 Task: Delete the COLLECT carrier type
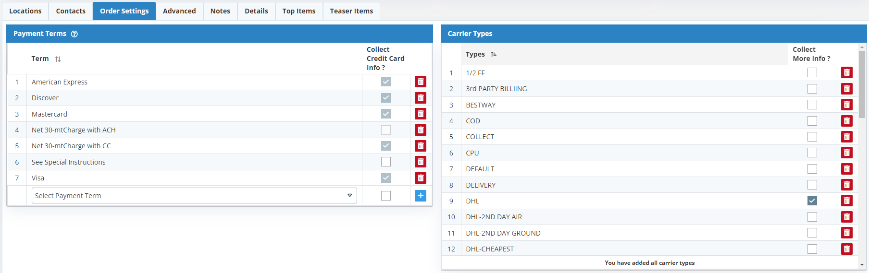click(847, 137)
